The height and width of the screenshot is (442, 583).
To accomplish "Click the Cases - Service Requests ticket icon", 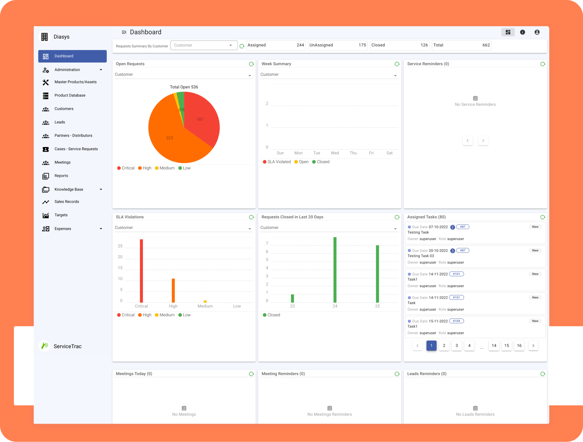I will point(46,149).
